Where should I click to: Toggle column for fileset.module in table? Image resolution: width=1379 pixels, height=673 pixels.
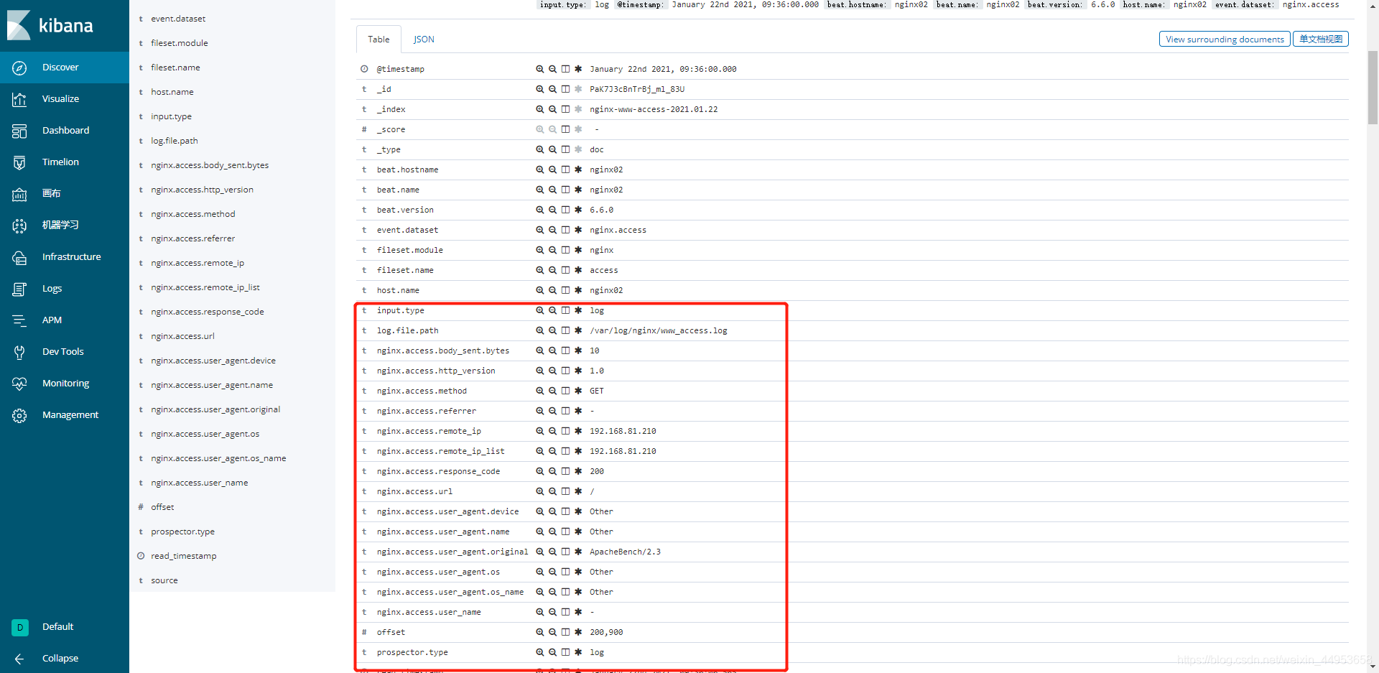[565, 250]
